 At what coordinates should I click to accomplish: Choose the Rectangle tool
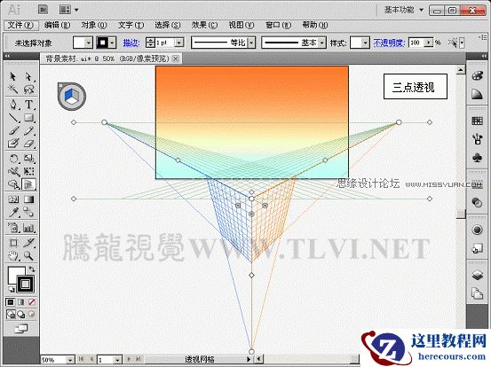28,118
